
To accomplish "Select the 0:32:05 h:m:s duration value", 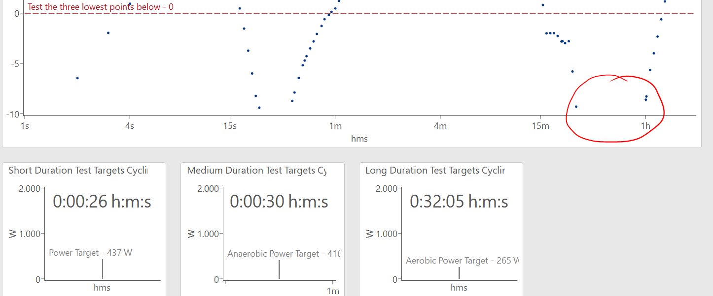I will click(459, 202).
